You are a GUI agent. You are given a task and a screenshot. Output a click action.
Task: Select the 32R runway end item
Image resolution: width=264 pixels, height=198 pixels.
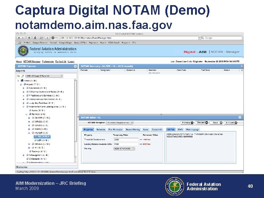[x=41, y=140]
